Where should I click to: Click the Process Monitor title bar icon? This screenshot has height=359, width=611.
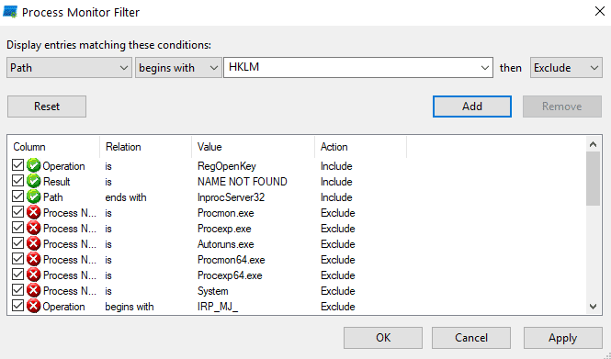point(10,12)
